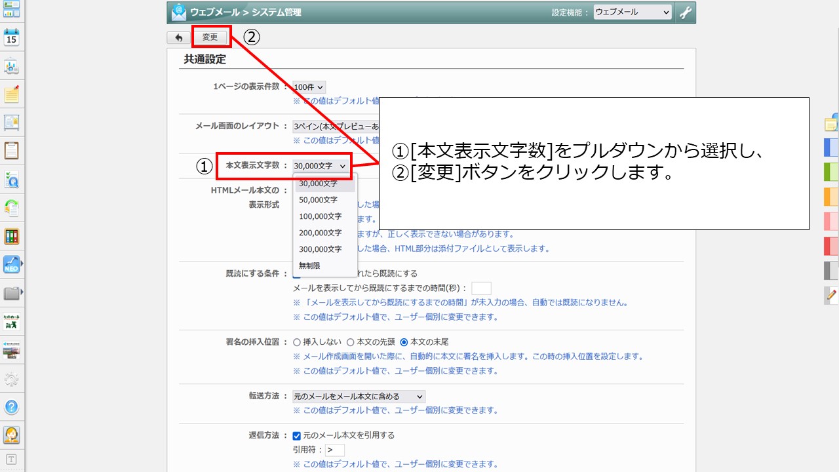The height and width of the screenshot is (472, 839).
Task: Click the pencil edit icon on the right edge
Action: tap(829, 295)
